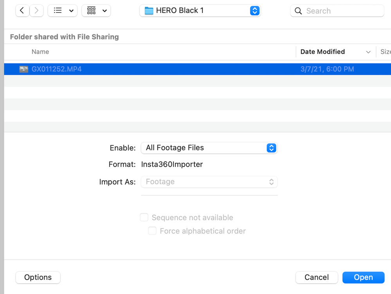Toggle Date Modified sort direction chevron

[368, 52]
